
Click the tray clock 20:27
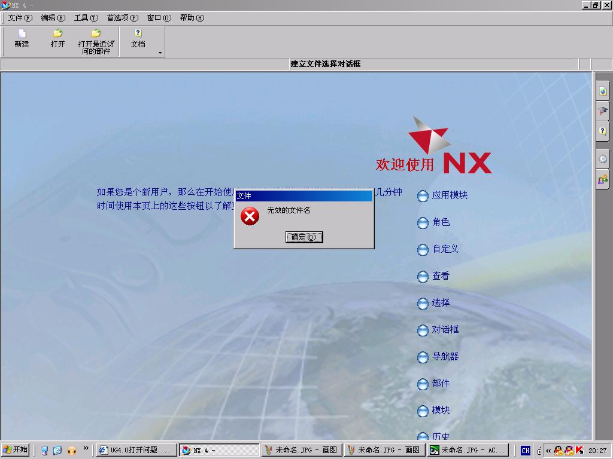point(598,451)
